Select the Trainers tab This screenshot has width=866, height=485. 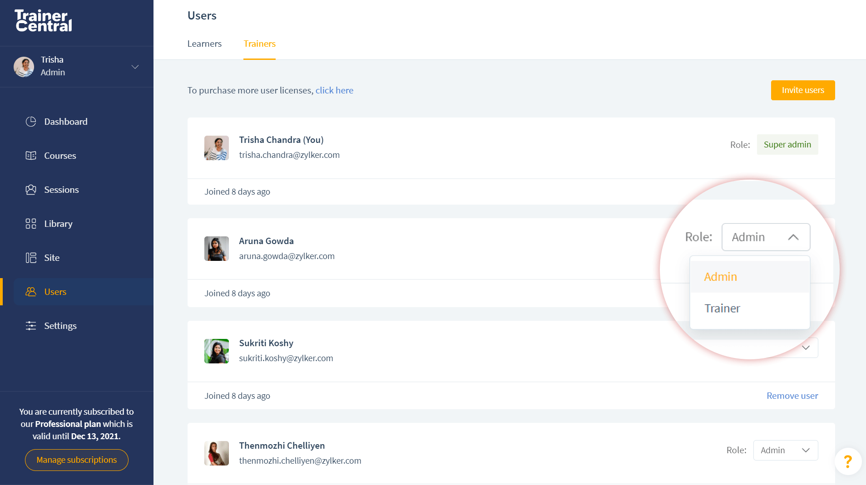tap(259, 44)
